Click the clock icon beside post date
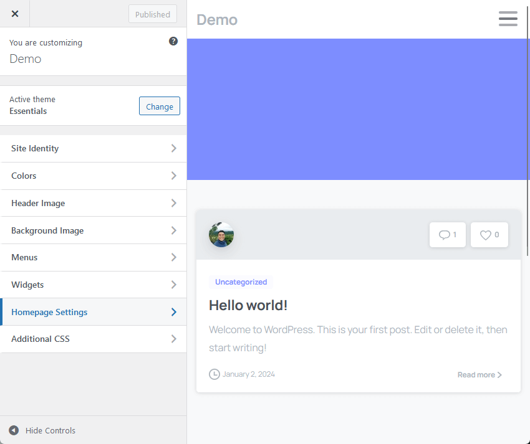Image resolution: width=530 pixels, height=444 pixels. coord(214,374)
